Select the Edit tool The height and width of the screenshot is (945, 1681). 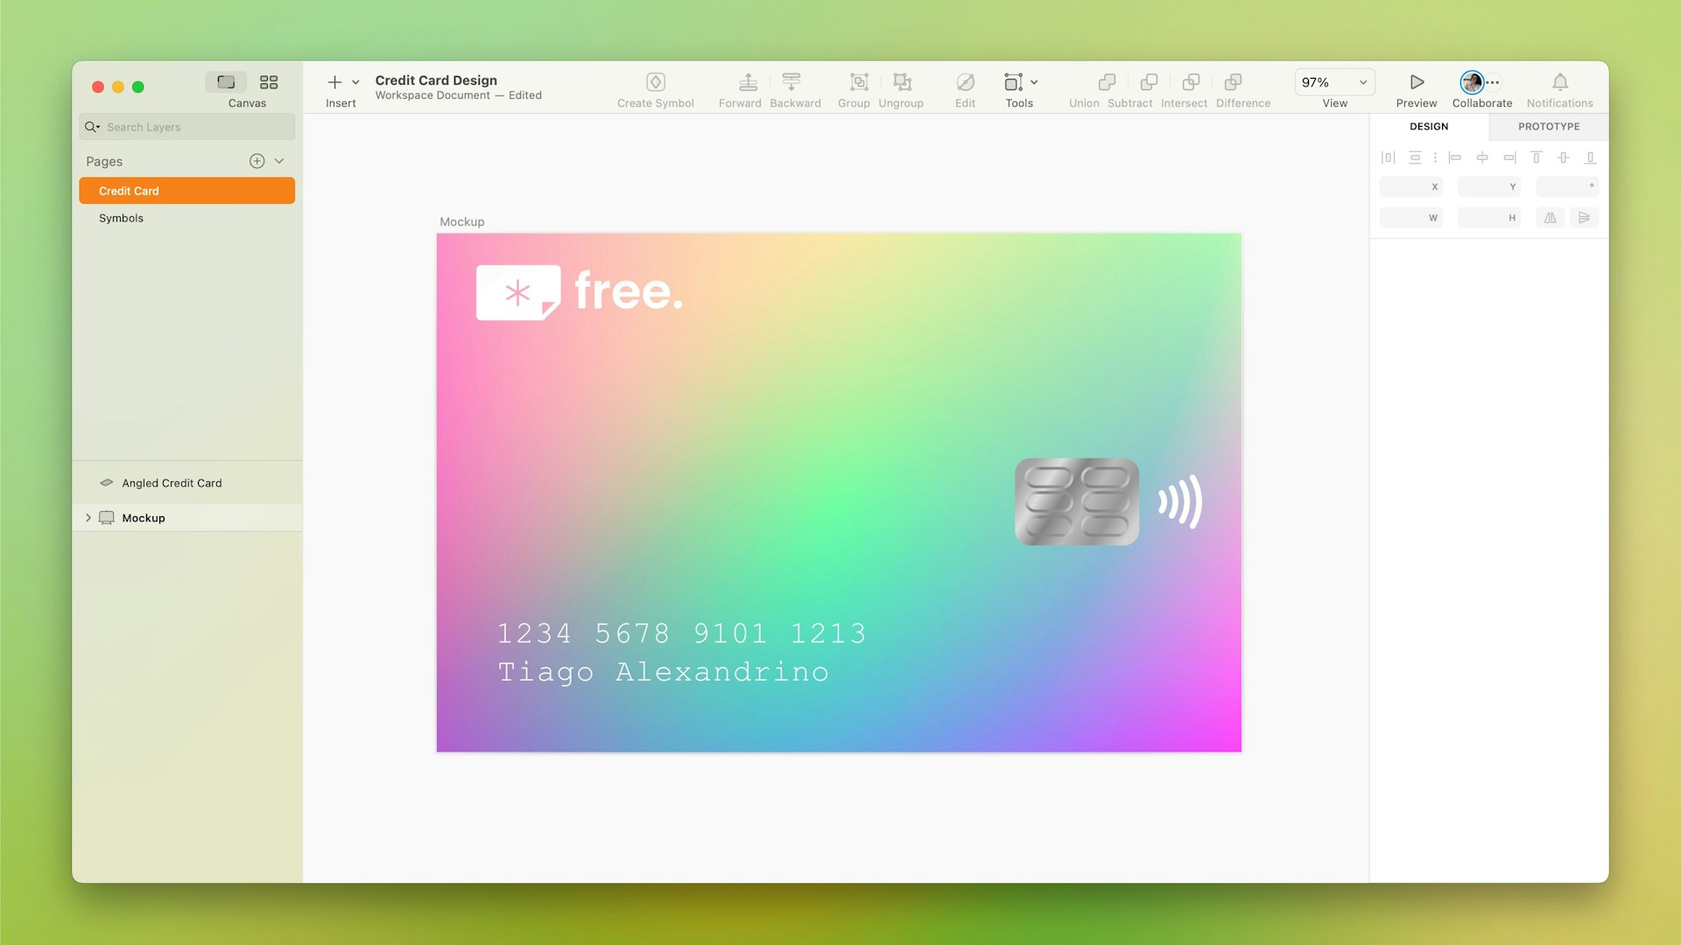coord(965,87)
